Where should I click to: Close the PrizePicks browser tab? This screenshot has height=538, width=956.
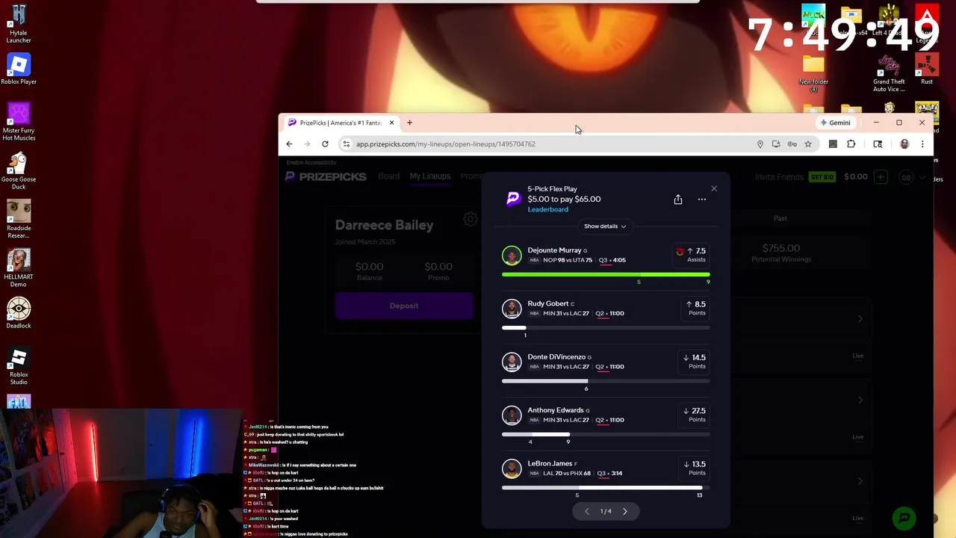tap(391, 123)
